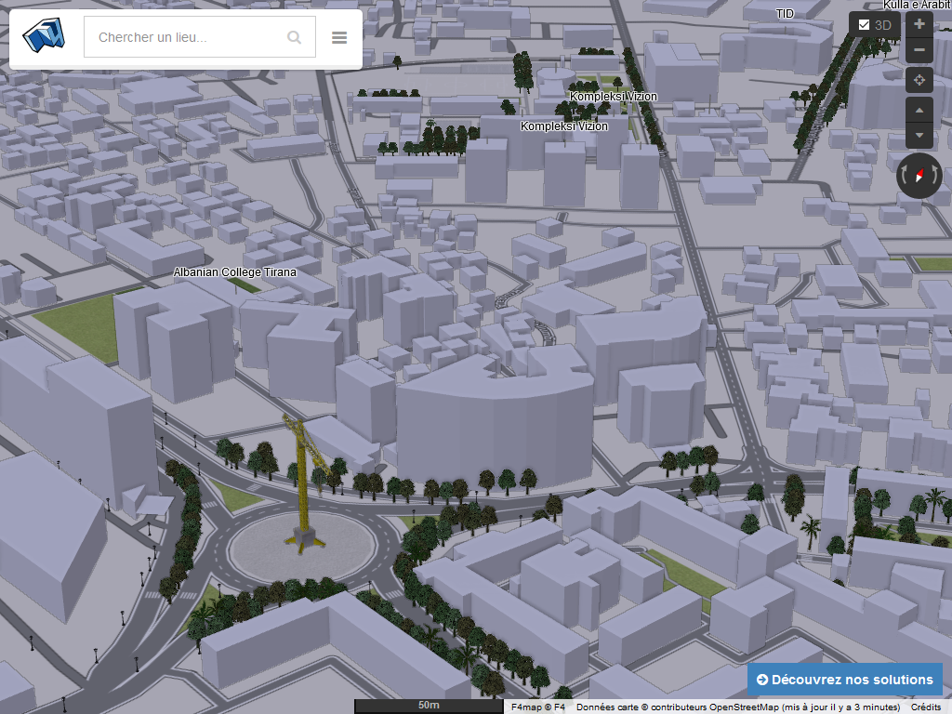Type in the 'Chercher un lieu' search field
Screen dimensions: 952x714
186,37
